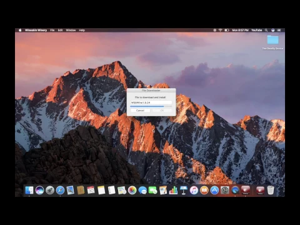Open Safari compass icon in dock
Image resolution: width=300 pixels, height=225 pixels.
[x=60, y=190]
